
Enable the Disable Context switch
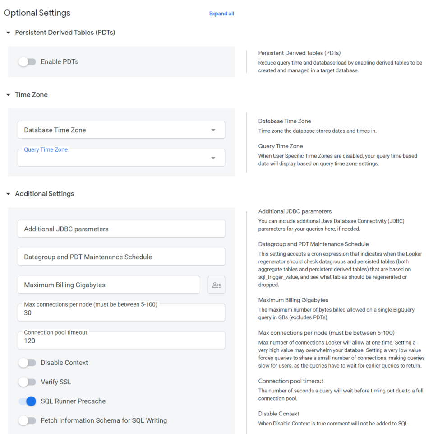pos(28,363)
